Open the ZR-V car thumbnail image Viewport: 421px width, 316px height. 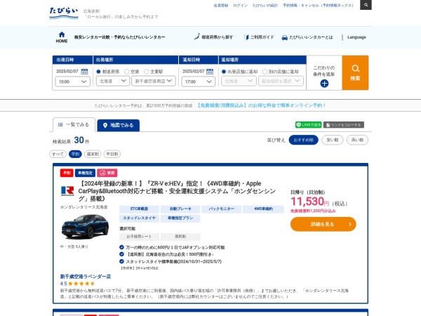pyautogui.click(x=85, y=227)
